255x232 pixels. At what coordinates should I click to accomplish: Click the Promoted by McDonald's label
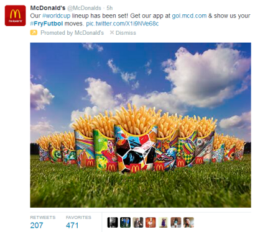click(x=72, y=33)
